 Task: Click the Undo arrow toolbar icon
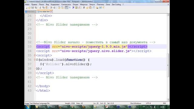[51, 8]
